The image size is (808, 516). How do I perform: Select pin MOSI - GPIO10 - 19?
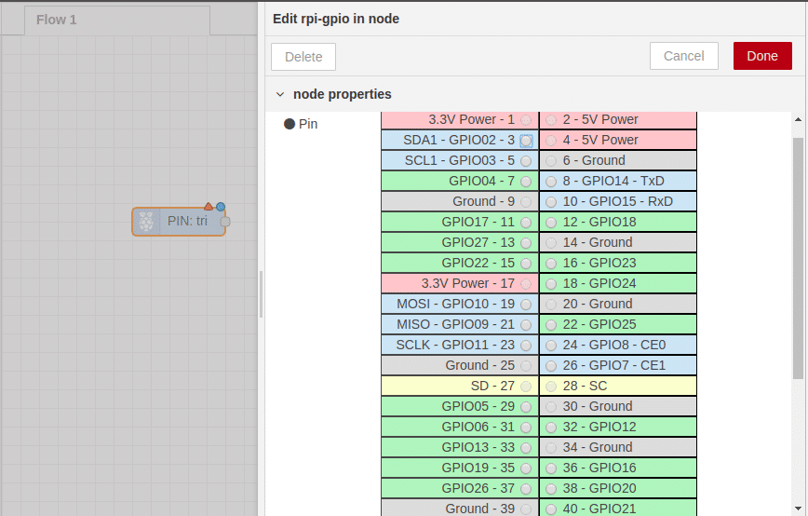tap(526, 305)
